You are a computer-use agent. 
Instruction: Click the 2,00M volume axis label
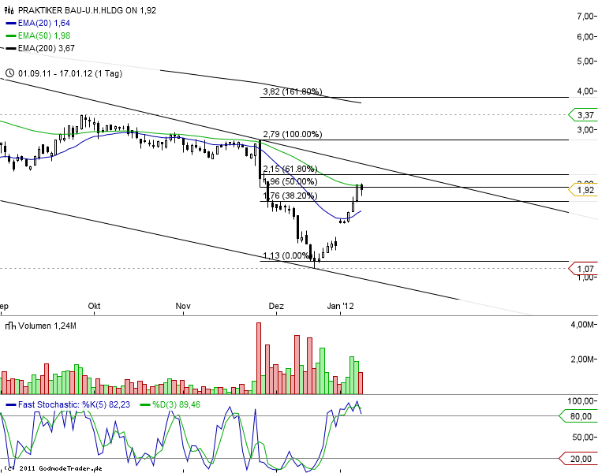(x=583, y=359)
